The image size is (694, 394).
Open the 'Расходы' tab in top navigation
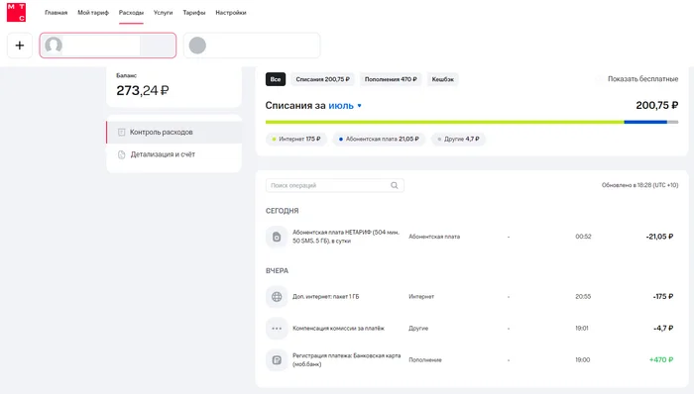(131, 13)
